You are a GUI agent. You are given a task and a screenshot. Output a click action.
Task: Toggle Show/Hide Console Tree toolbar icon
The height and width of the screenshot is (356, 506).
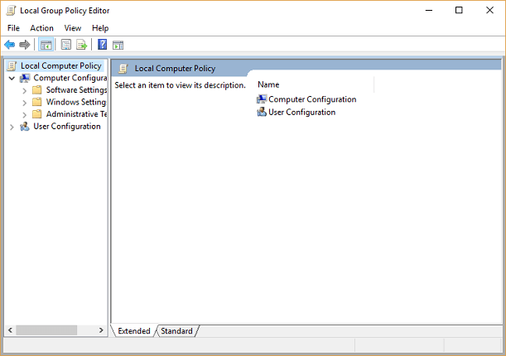[46, 45]
